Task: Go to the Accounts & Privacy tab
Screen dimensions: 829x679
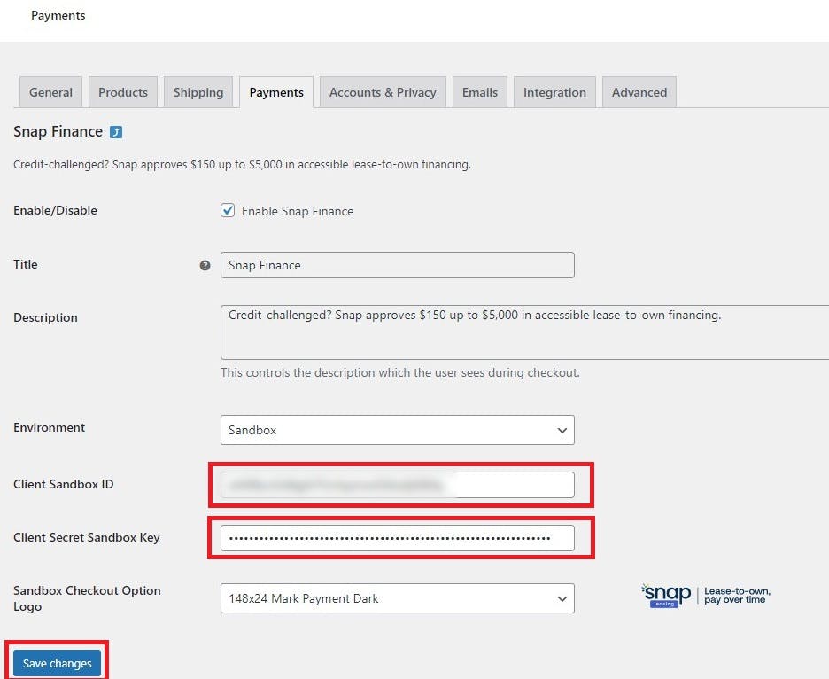Action: [383, 92]
